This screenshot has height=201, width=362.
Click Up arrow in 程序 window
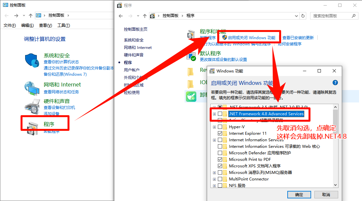click(x=145, y=16)
